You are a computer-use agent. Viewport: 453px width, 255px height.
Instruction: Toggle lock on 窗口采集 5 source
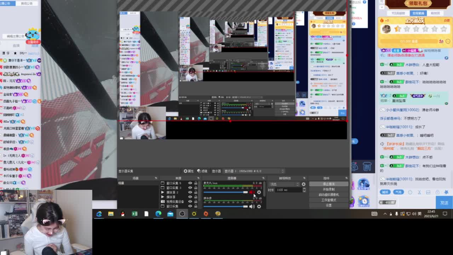(196, 183)
